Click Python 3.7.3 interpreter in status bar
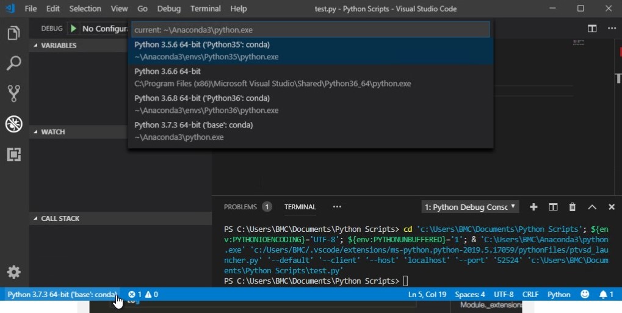This screenshot has height=313, width=622. [62, 294]
